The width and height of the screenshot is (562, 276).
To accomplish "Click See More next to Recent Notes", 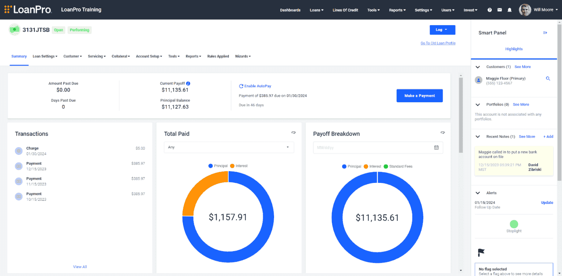I will pyautogui.click(x=527, y=137).
